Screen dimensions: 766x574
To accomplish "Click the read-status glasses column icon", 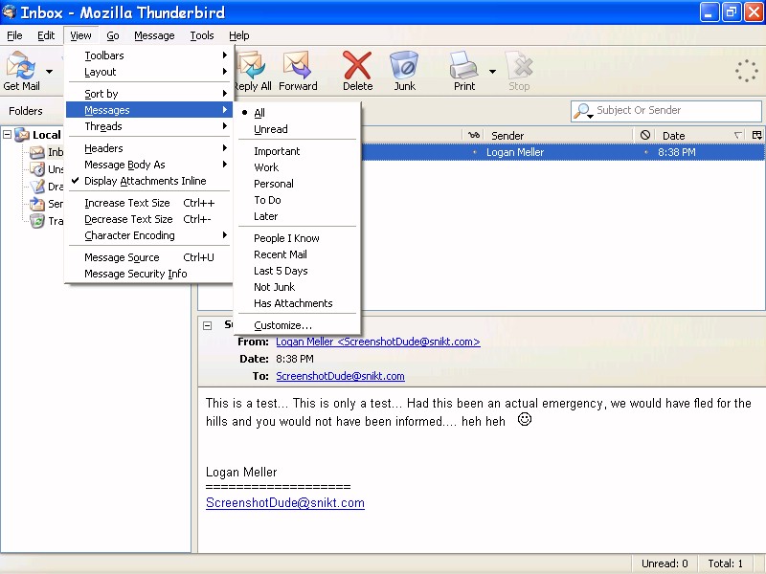I will [x=474, y=135].
